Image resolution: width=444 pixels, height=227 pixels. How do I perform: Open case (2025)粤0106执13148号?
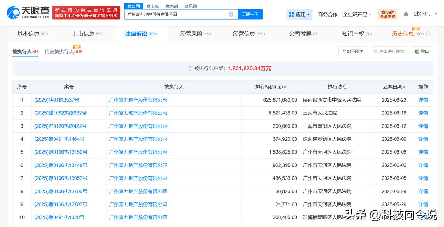(61, 165)
